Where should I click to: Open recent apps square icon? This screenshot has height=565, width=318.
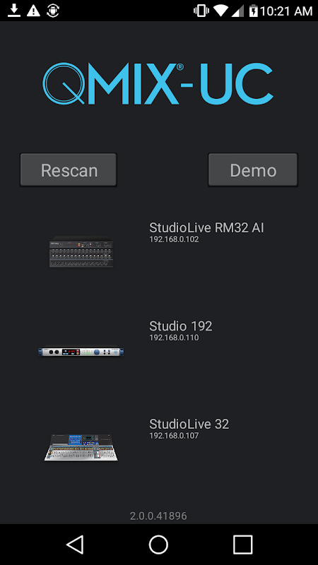[x=242, y=544]
